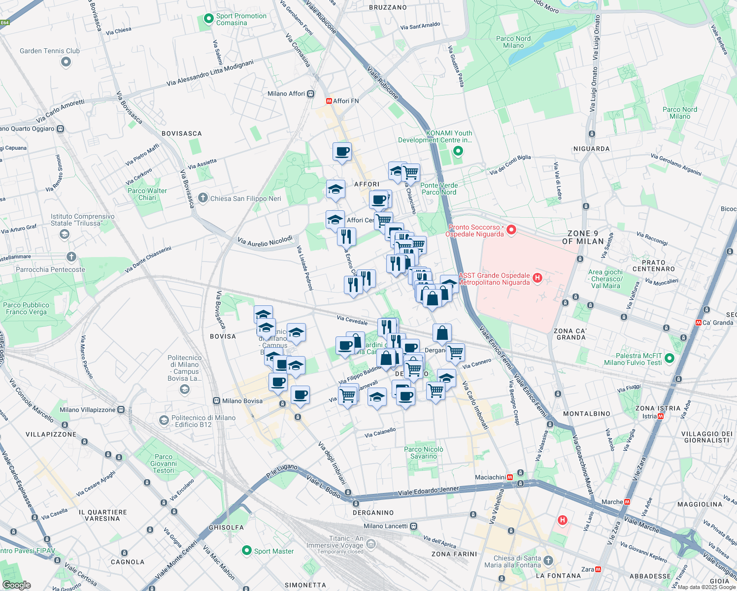Image resolution: width=737 pixels, height=591 pixels.
Task: Click the Via Caianello street label
Action: (380, 432)
